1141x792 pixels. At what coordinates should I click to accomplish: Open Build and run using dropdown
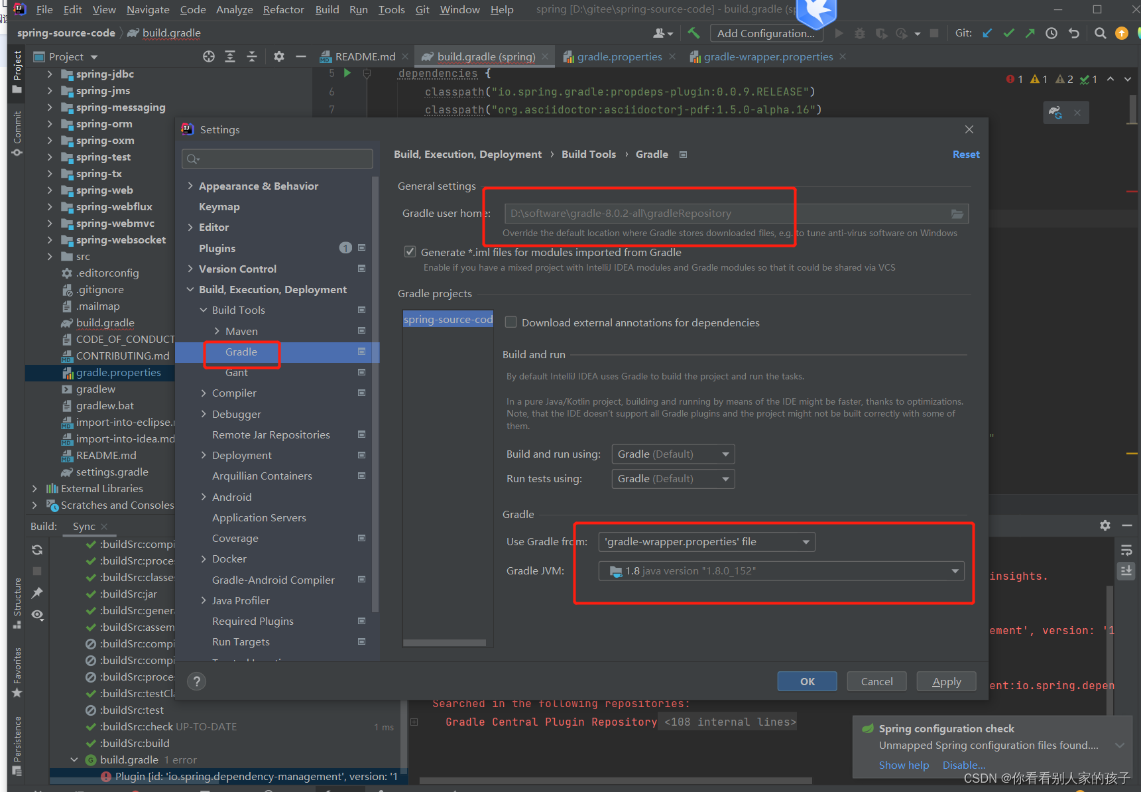tap(673, 454)
